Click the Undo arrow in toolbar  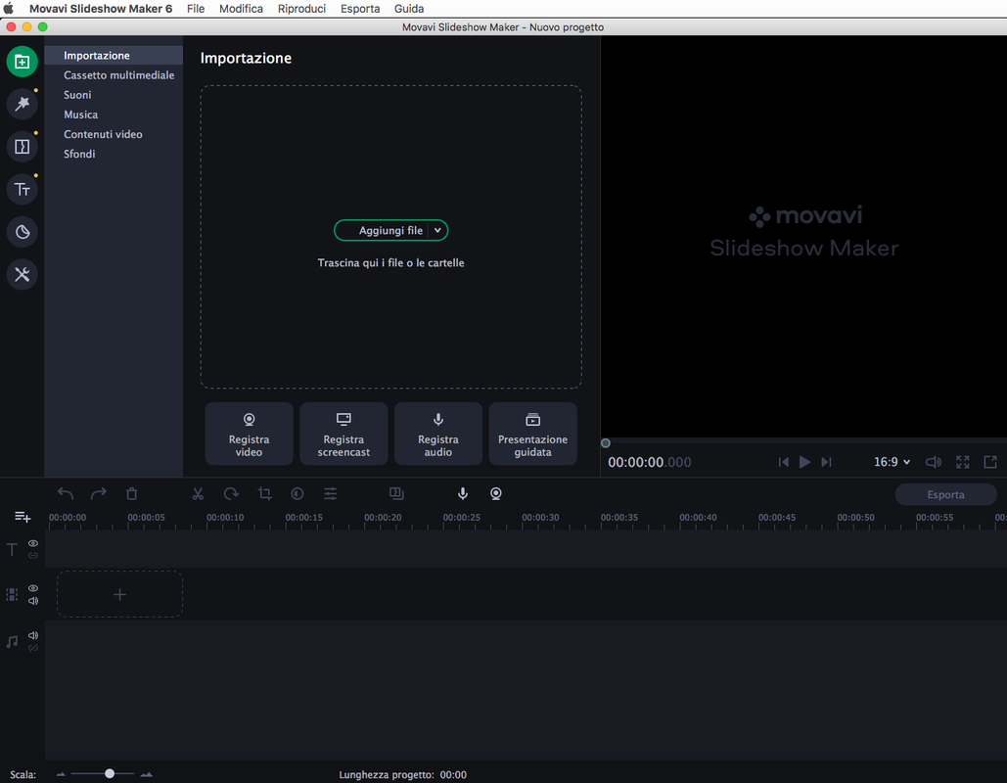tap(66, 493)
